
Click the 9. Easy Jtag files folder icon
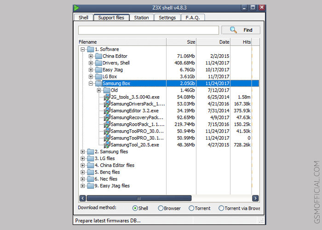pos(91,186)
